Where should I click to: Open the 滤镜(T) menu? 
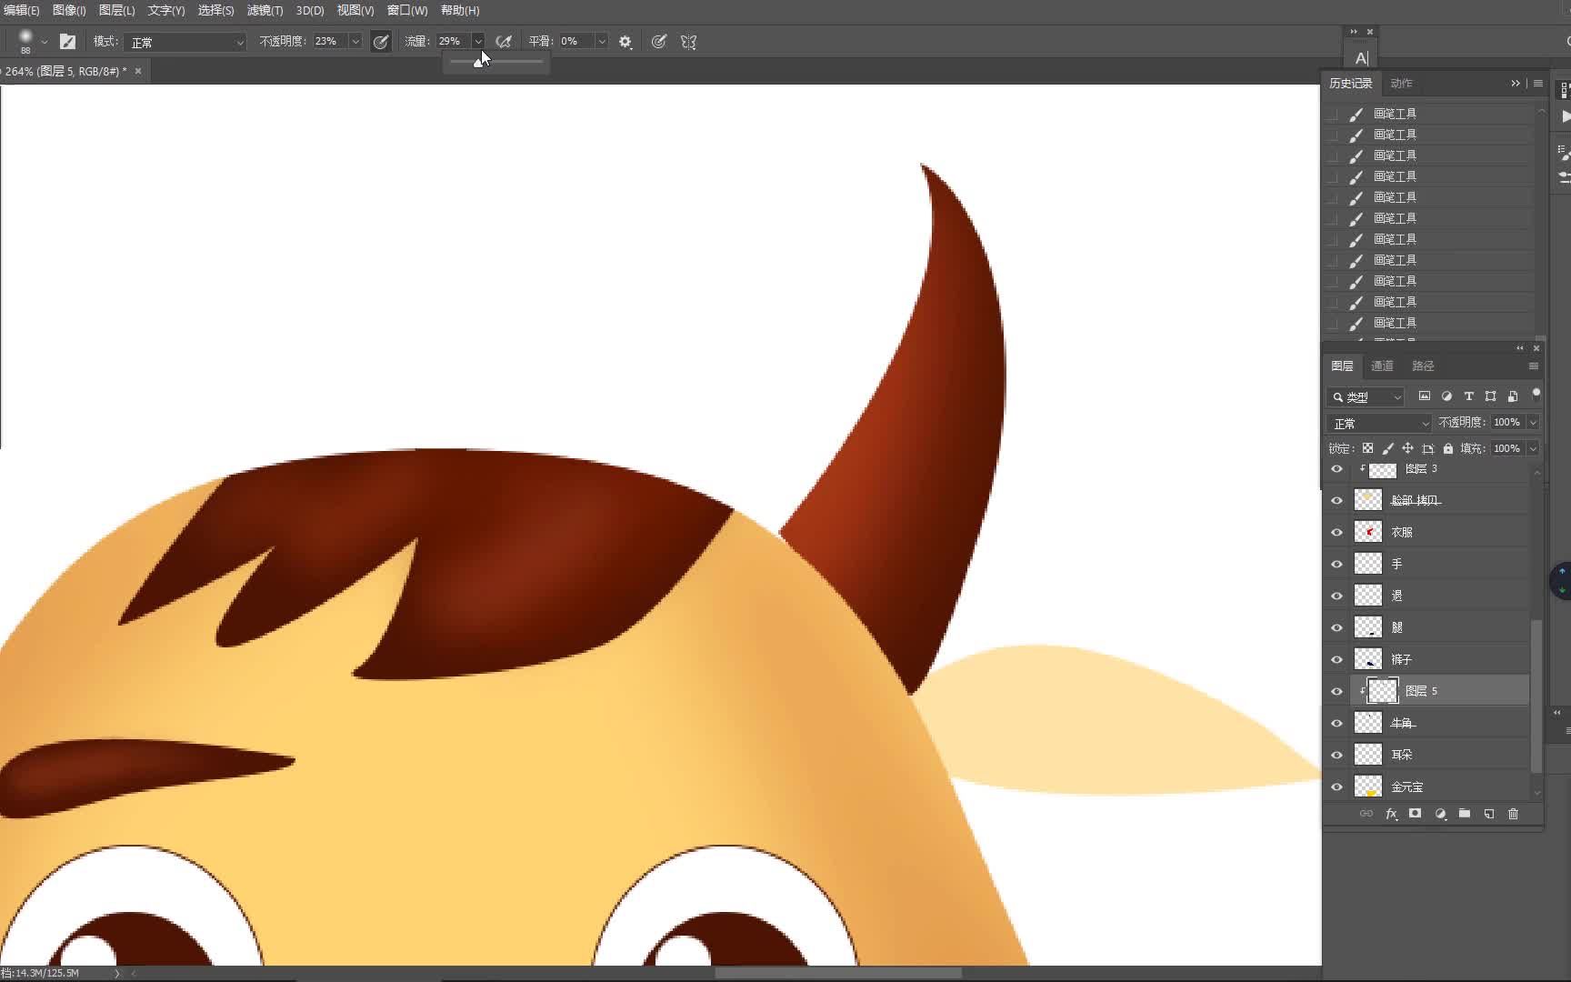pyautogui.click(x=265, y=10)
